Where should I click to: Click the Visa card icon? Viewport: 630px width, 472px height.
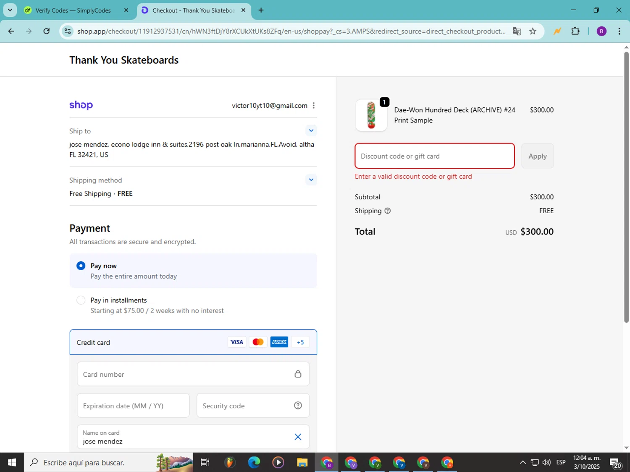click(x=237, y=342)
